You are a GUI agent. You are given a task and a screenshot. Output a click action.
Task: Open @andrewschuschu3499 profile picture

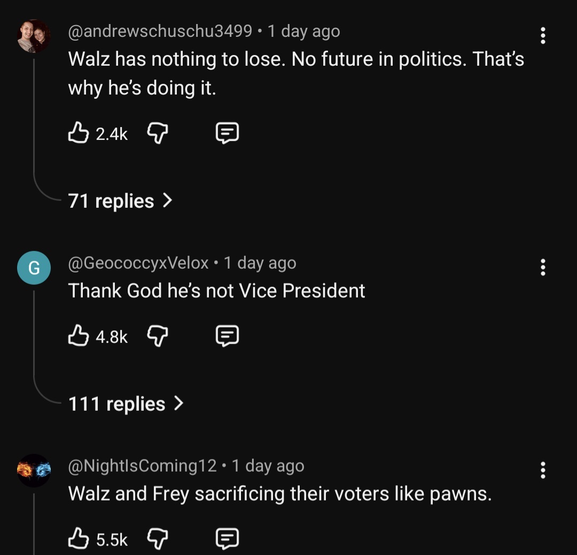click(x=34, y=36)
